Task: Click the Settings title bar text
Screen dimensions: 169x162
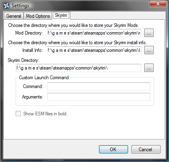Action: tap(20, 6)
